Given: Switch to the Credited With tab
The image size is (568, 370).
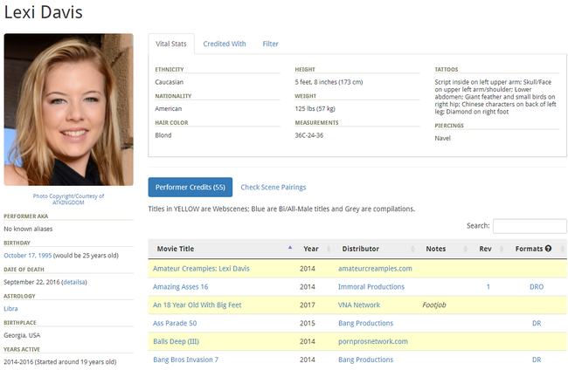Looking at the screenshot, I should (225, 44).
